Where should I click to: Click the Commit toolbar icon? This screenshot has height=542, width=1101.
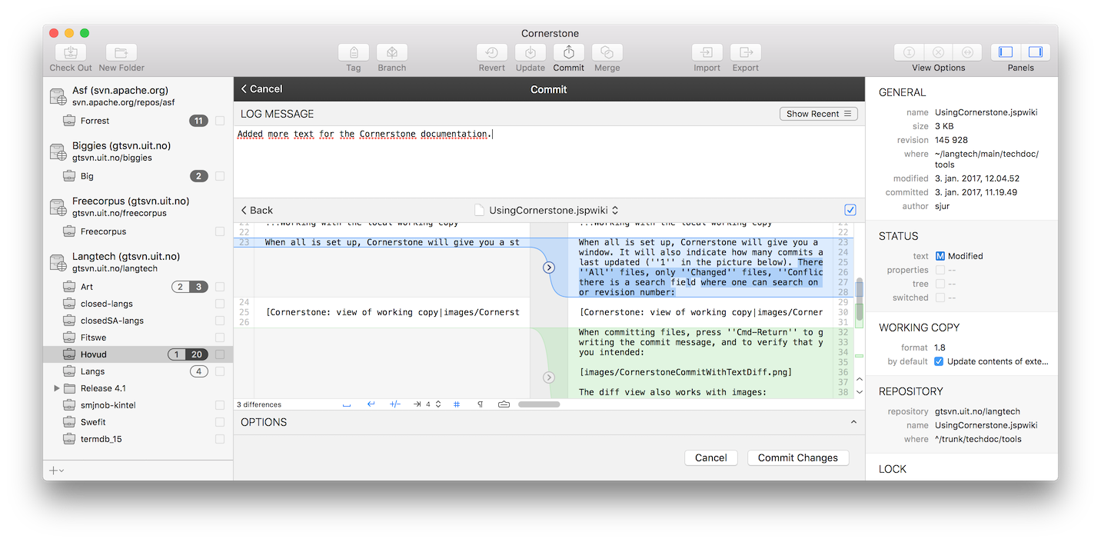click(569, 52)
